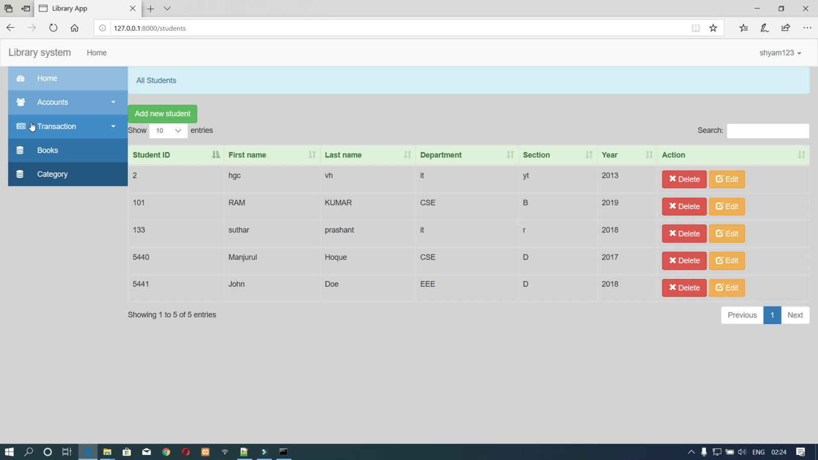This screenshot has width=818, height=460.
Task: Click the Books database icon in sidebar
Action: coord(20,150)
